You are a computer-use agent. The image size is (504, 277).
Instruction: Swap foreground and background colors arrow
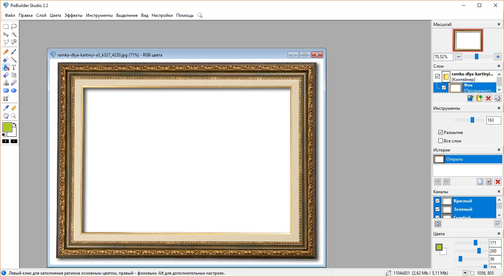click(x=15, y=124)
